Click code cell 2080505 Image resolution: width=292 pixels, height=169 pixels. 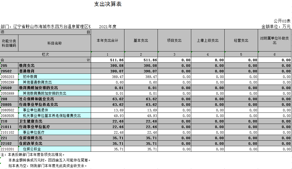(9, 116)
